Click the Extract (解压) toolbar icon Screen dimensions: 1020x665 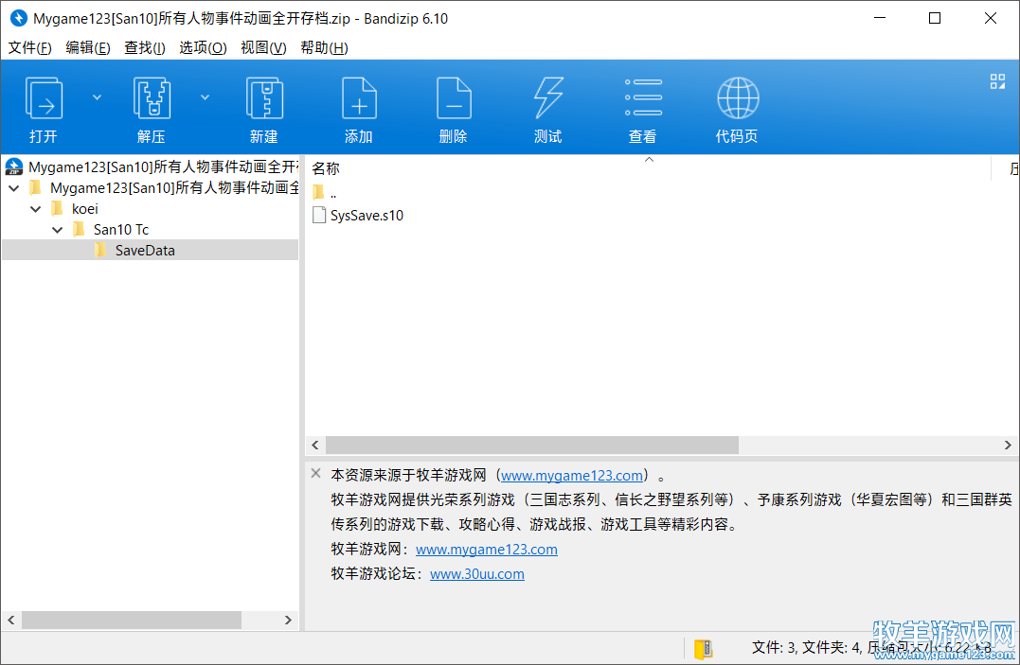(152, 98)
